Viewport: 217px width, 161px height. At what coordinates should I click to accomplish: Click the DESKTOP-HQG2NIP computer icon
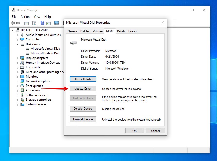[x=18, y=30]
